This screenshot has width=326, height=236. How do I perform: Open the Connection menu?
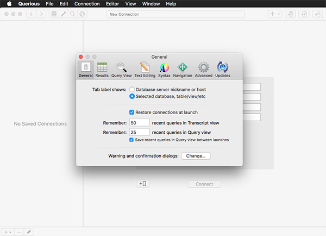(87, 4)
